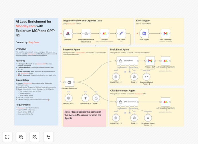Click the Draft Email Agent heading
Viewport: 198px width, 144px height.
pos(120,50)
